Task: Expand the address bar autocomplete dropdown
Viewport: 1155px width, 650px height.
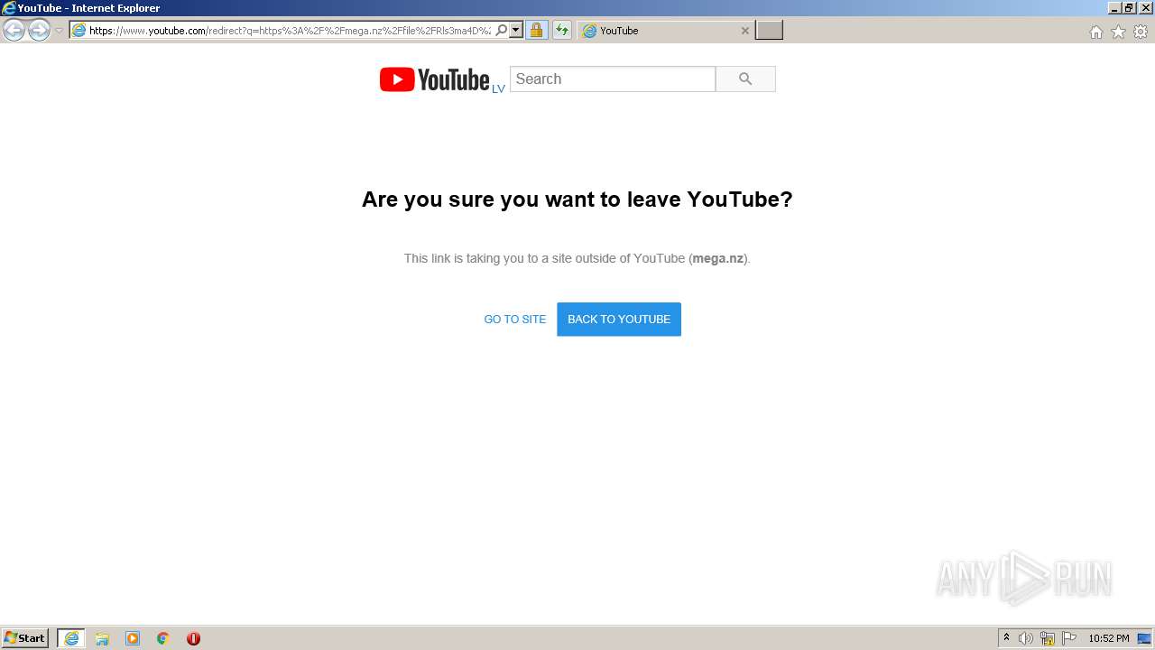Action: [x=516, y=31]
